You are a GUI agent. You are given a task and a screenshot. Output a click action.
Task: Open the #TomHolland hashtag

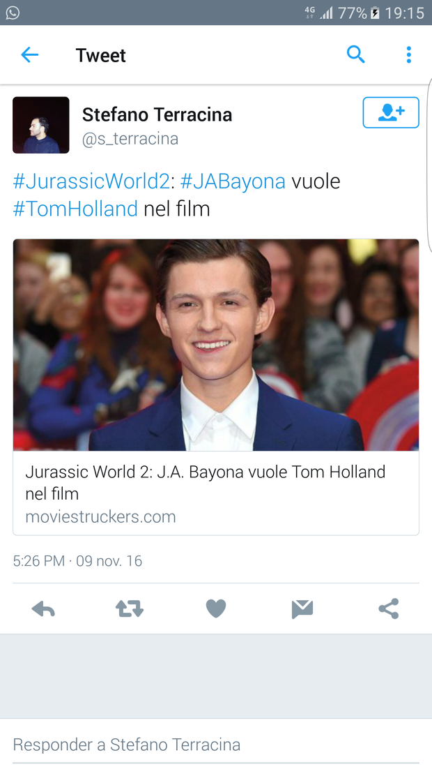tap(75, 209)
